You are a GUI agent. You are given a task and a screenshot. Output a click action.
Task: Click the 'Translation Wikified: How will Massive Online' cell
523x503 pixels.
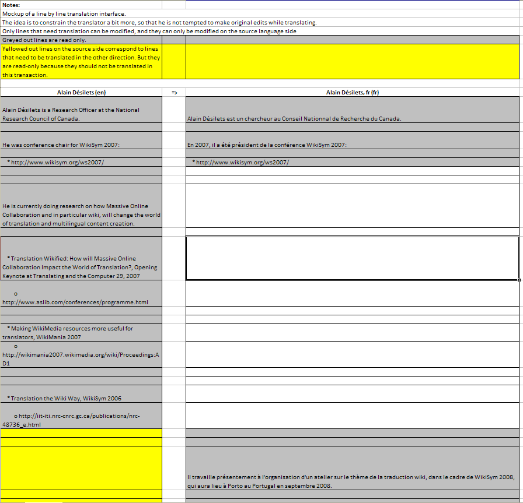(x=81, y=258)
